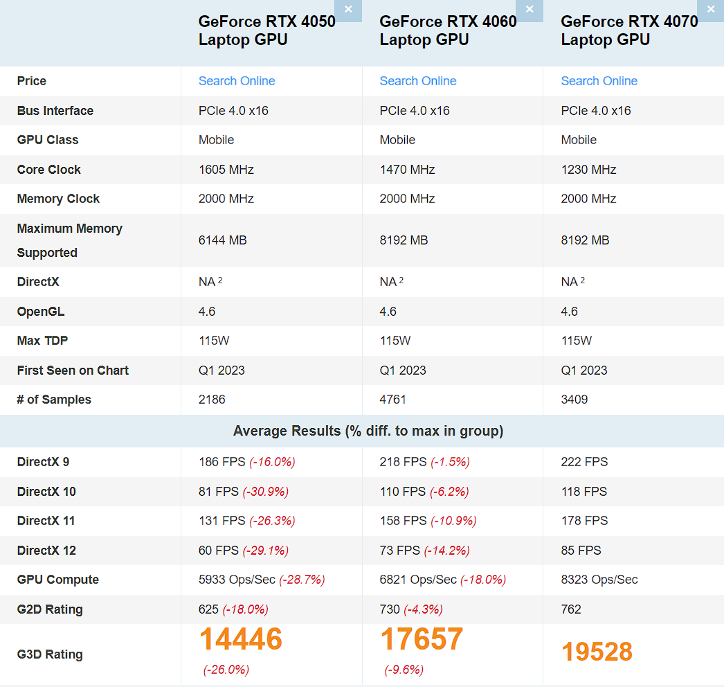The image size is (724, 687).
Task: Click the 6821 Ops/Sec compute value
Action: tap(418, 580)
